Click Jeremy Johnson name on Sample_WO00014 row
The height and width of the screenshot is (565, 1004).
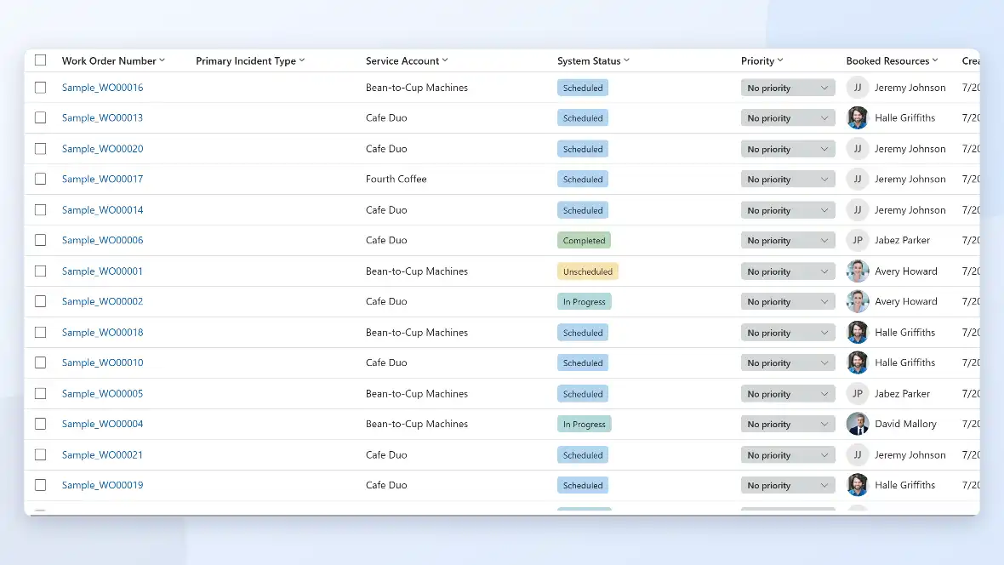[910, 209]
